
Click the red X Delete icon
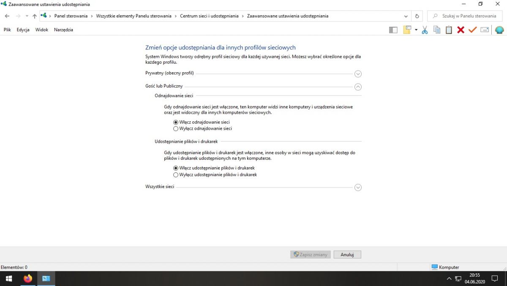coord(461,30)
